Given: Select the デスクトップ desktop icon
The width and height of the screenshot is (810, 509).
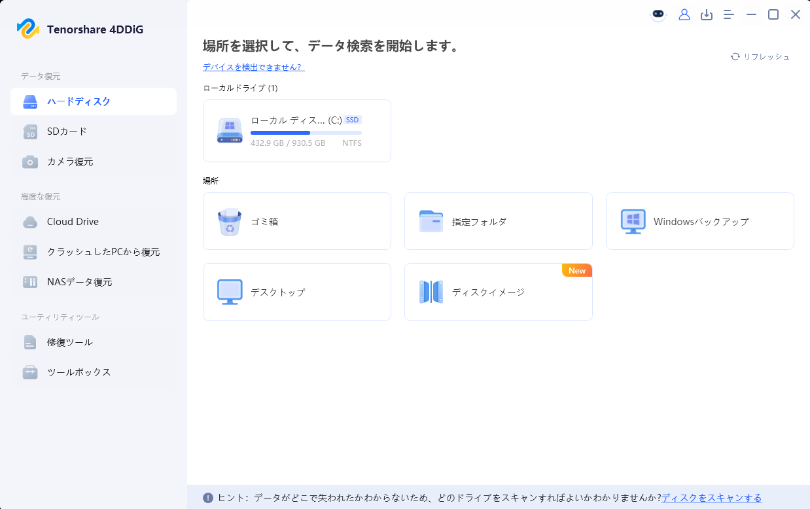Looking at the screenshot, I should (x=230, y=292).
